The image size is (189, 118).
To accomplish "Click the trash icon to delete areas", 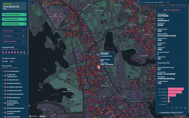I will coord(23,36).
